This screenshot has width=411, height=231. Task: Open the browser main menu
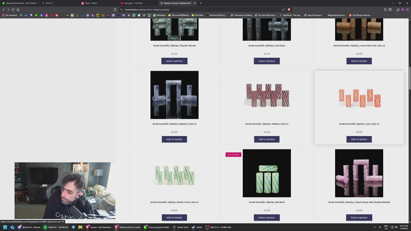407,10
